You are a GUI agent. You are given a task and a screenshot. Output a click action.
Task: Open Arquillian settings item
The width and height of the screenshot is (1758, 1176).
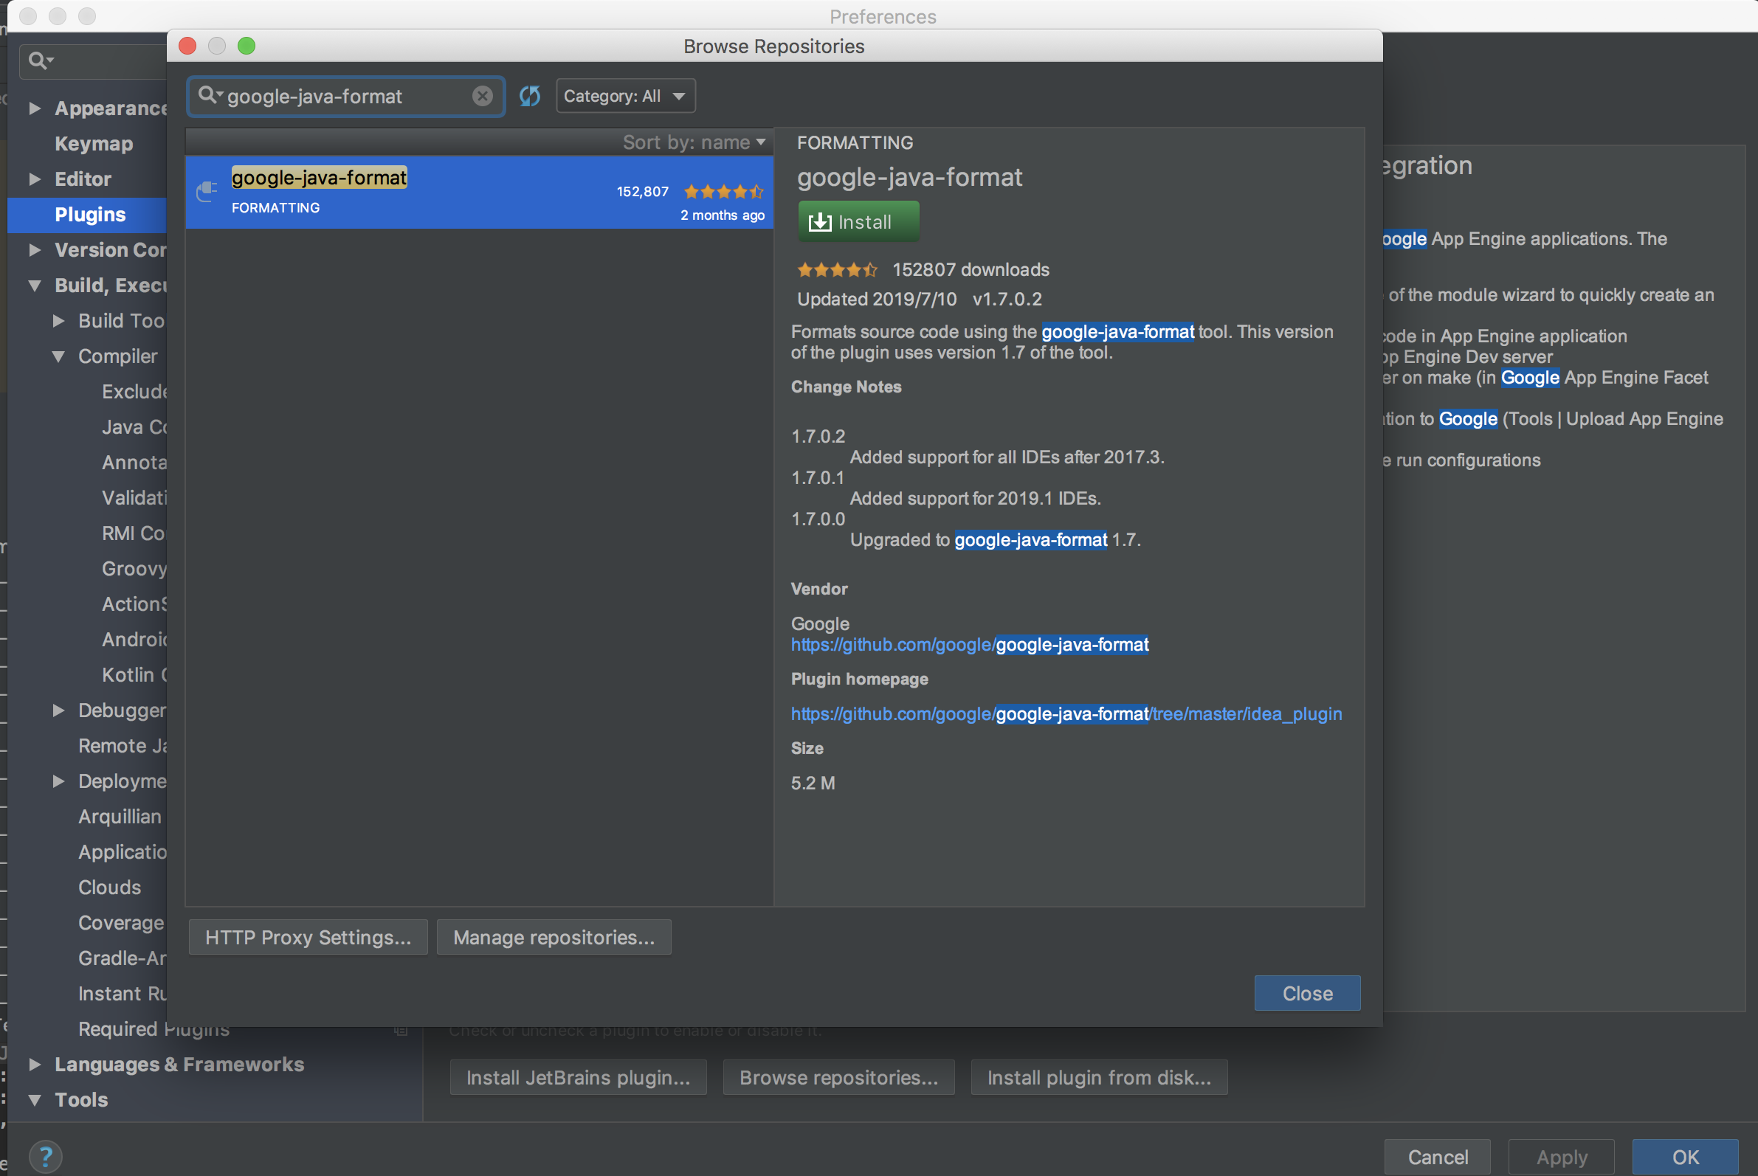click(120, 816)
